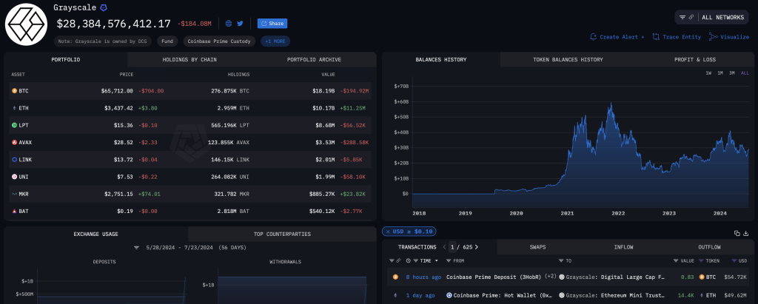Screen dimensions: 758x304
Task: Switch to Top Counterparties tab
Action: point(282,234)
